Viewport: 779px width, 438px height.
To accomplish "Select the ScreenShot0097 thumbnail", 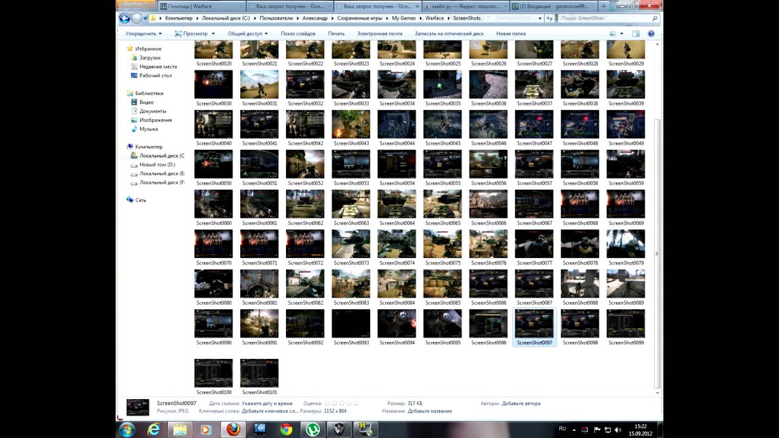I will click(534, 327).
